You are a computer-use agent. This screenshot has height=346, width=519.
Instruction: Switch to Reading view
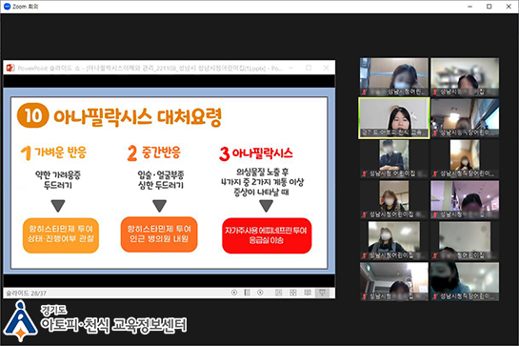point(308,293)
